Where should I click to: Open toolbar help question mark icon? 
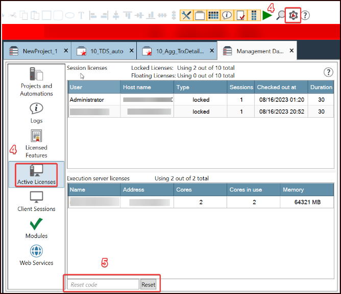[305, 15]
